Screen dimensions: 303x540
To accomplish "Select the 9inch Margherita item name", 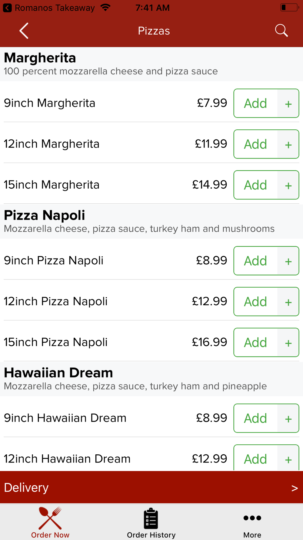I will [49, 103].
